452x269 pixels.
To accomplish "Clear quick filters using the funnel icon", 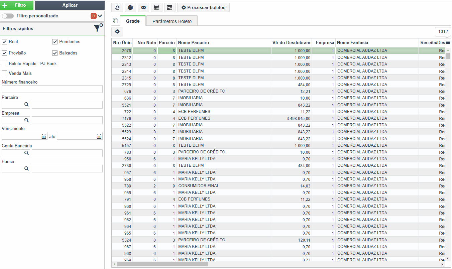I will point(98,28).
